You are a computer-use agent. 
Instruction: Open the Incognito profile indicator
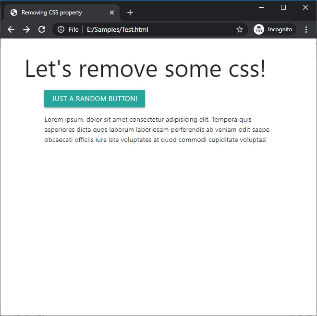(275, 29)
